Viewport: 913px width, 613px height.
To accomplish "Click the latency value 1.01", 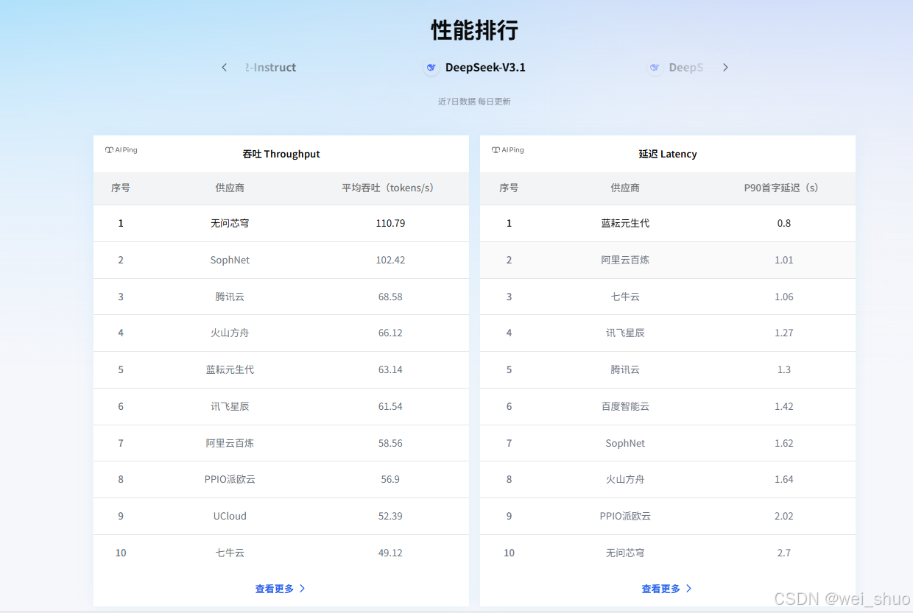I will coord(784,260).
